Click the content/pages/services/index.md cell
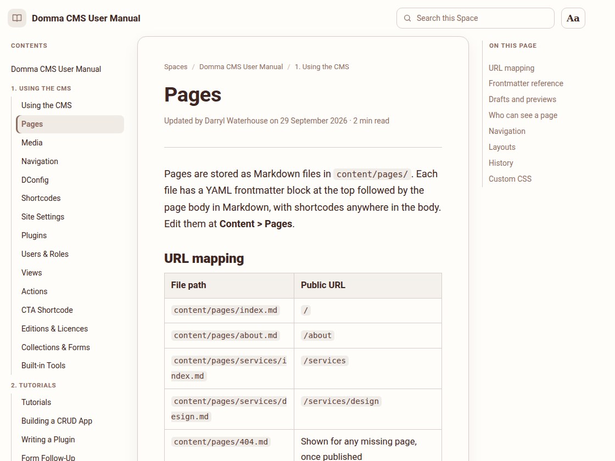This screenshot has height=461, width=615. [229, 368]
